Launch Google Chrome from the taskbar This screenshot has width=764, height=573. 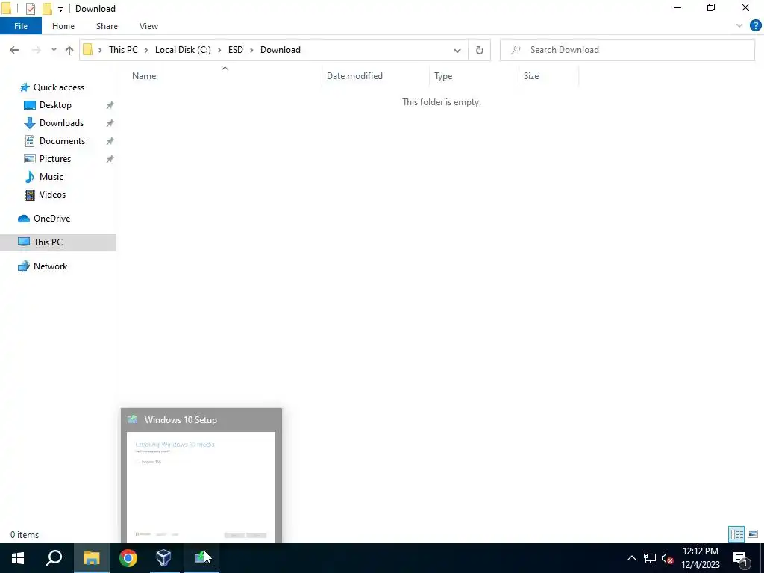coord(128,558)
